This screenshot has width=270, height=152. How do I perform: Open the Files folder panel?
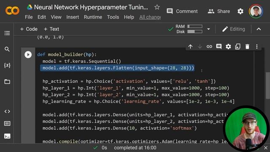[x=7, y=81]
